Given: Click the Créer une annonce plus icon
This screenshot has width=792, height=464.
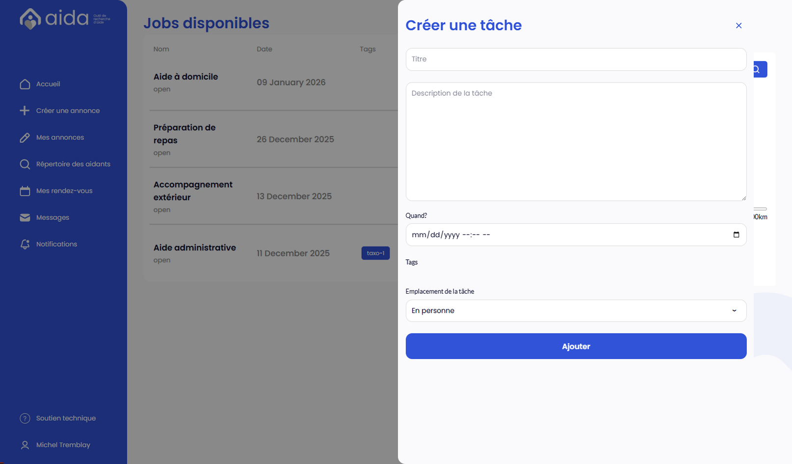Looking at the screenshot, I should point(25,110).
